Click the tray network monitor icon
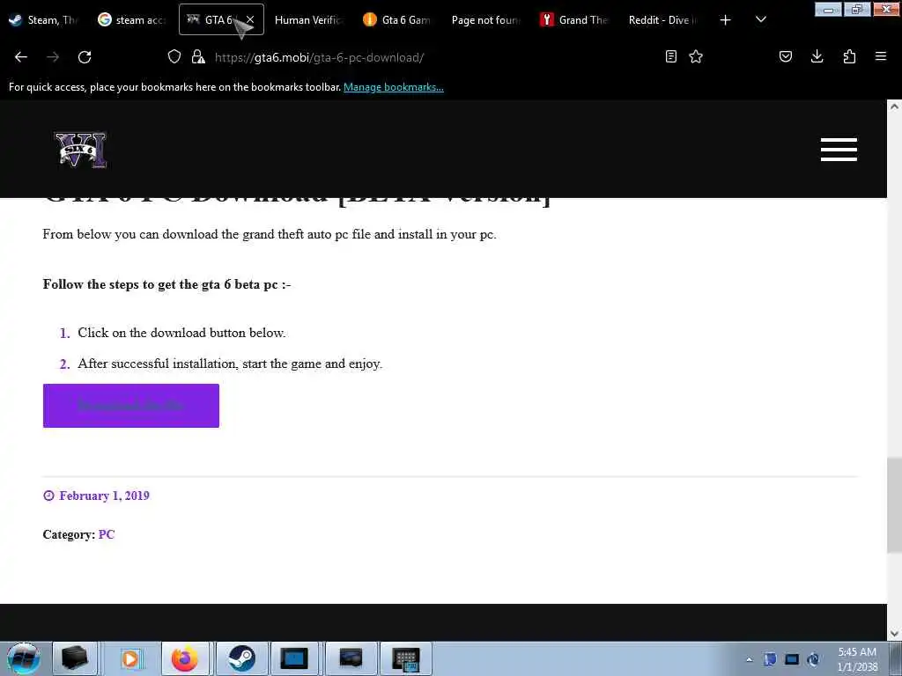This screenshot has height=676, width=902. pyautogui.click(x=792, y=659)
